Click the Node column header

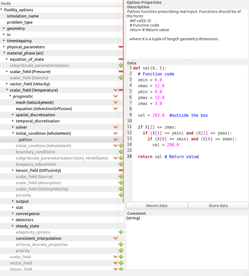click(59, 3)
